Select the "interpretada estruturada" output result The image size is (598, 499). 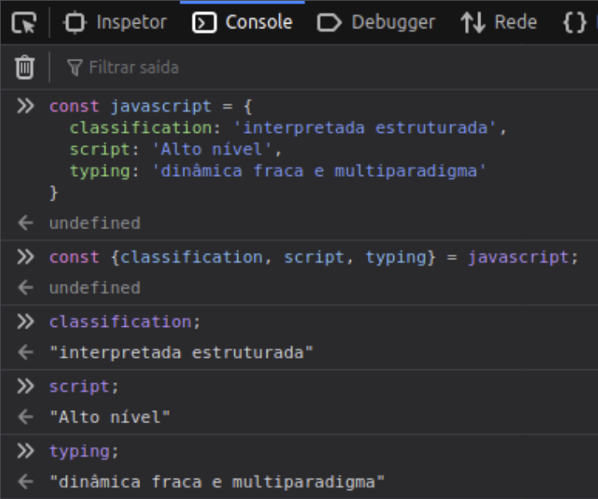[x=181, y=353]
